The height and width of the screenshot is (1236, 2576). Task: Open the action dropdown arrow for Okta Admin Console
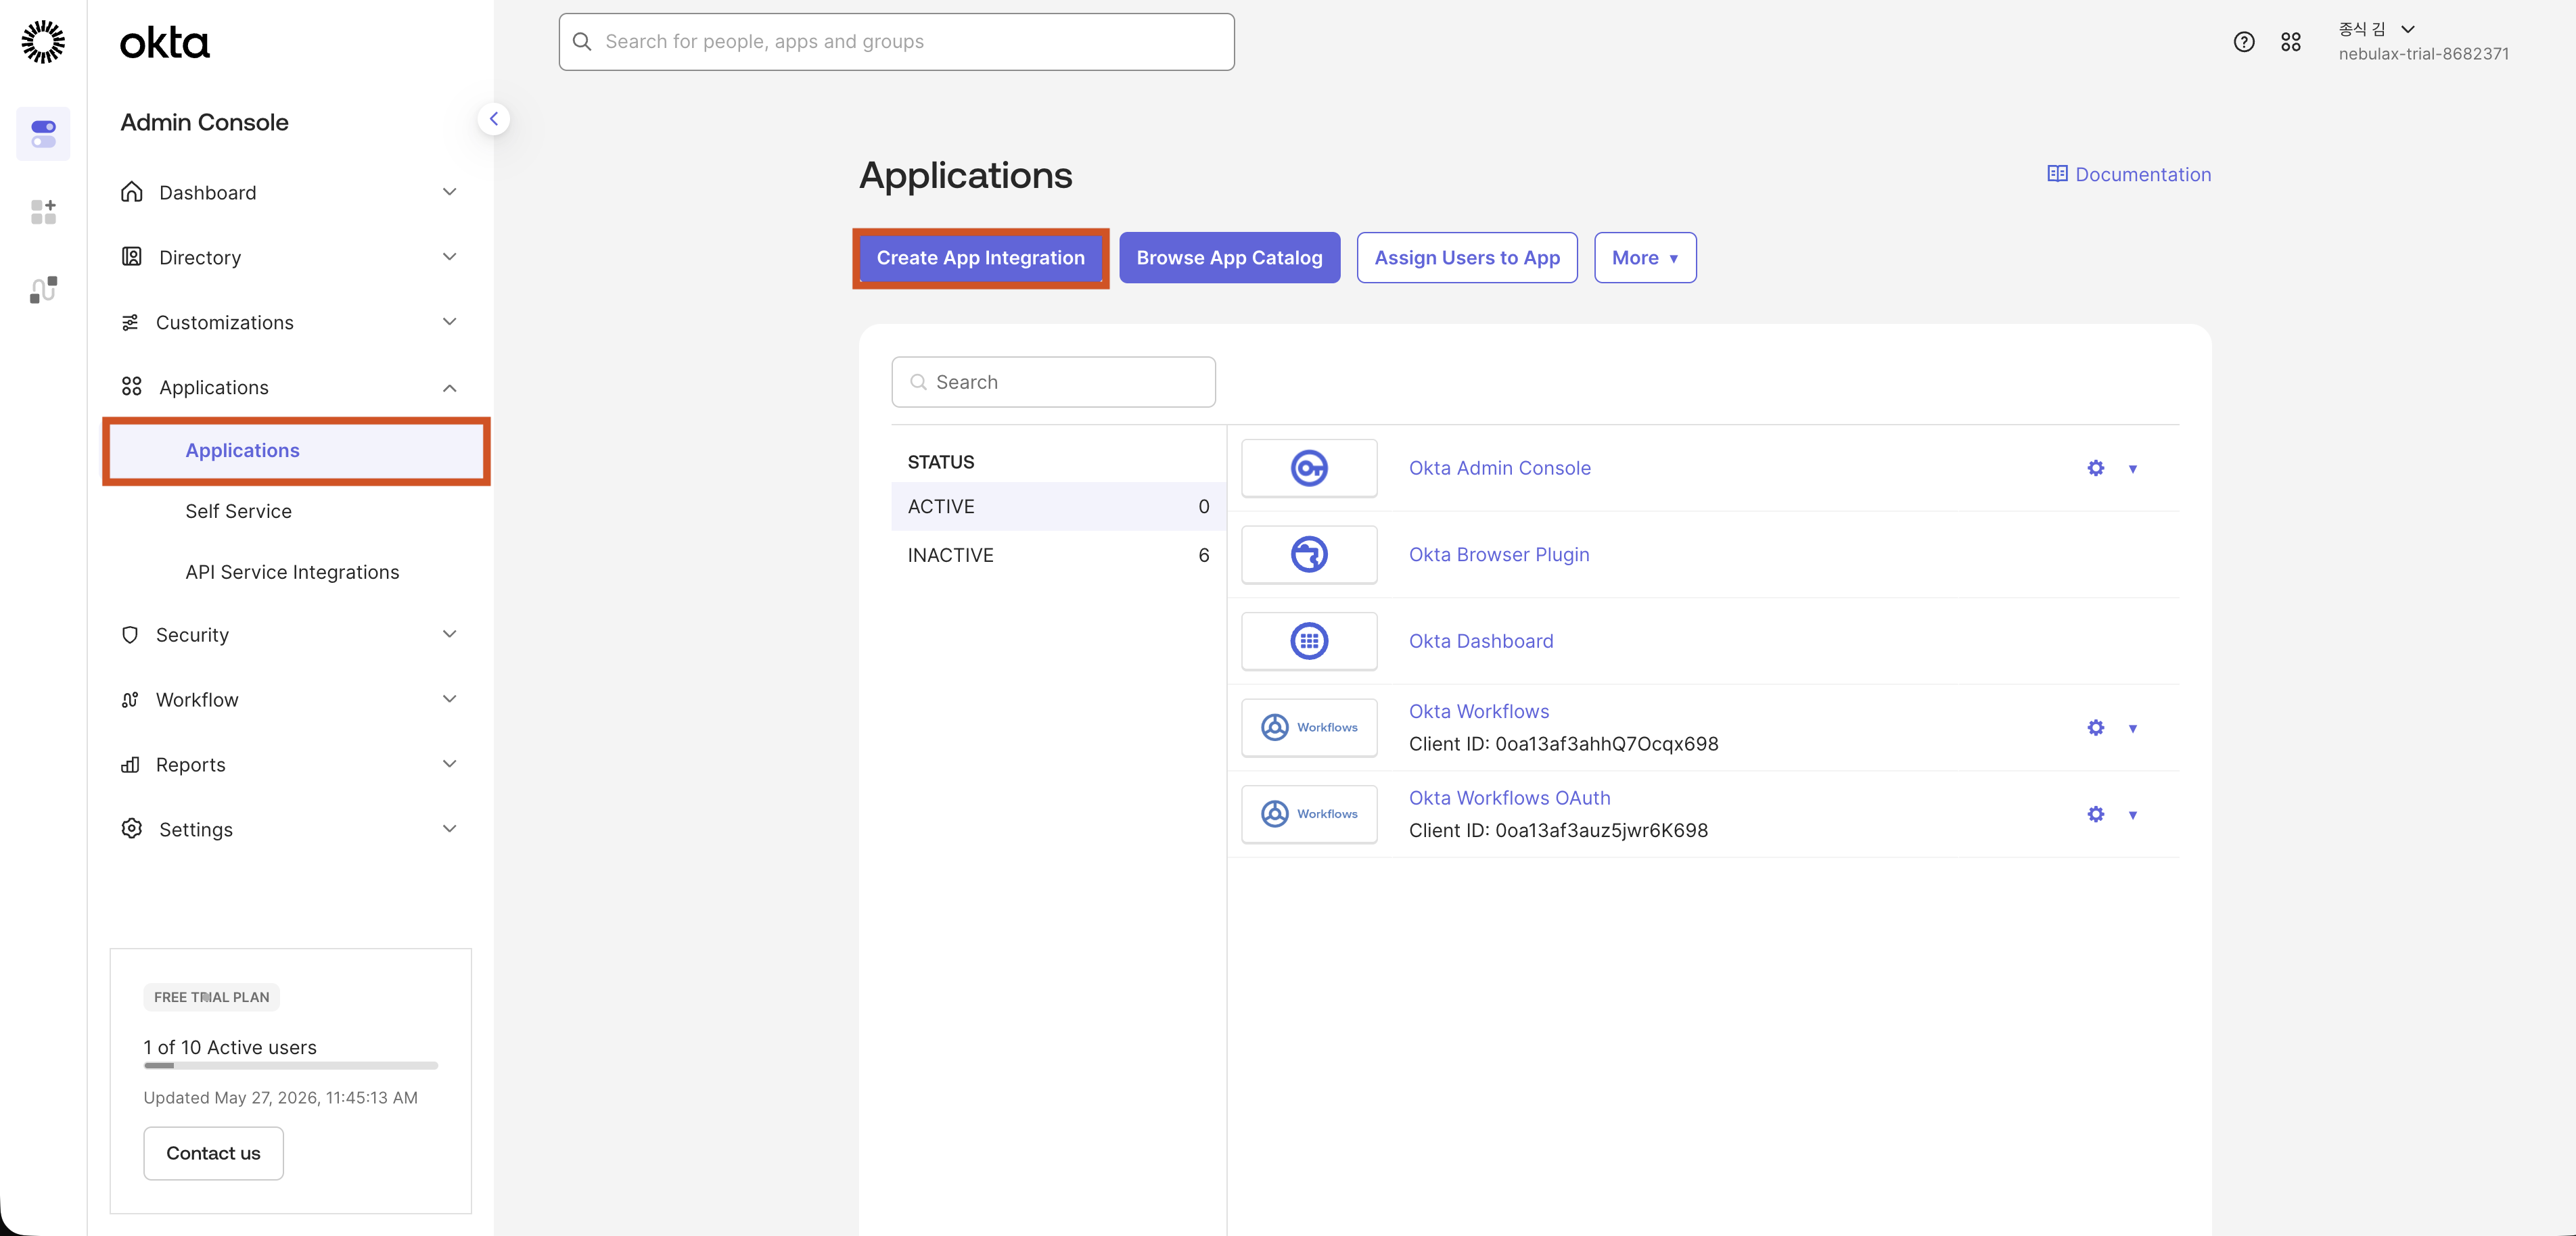[2133, 469]
